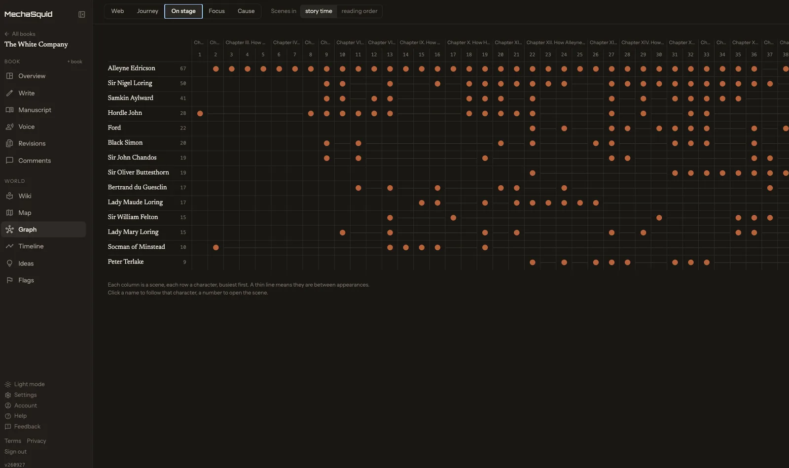Click the Comments speech bubble icon

click(x=9, y=161)
